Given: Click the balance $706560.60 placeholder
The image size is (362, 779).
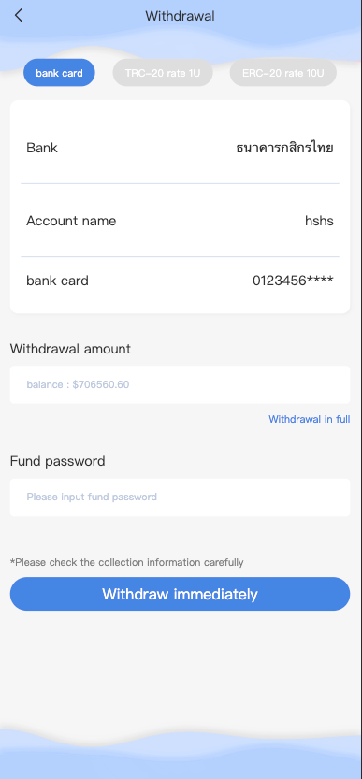Looking at the screenshot, I should [78, 384].
